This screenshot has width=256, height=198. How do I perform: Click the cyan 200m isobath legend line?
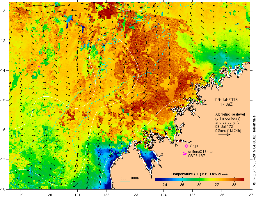coord(125,181)
